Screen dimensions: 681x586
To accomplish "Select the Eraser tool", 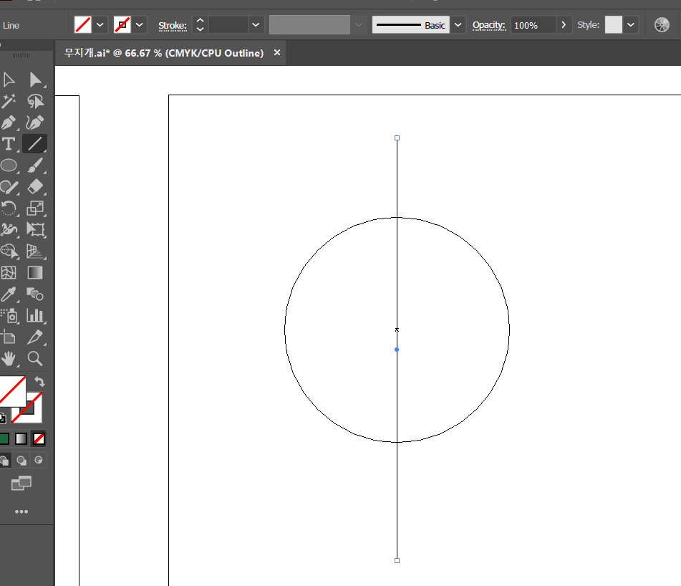I will pyautogui.click(x=35, y=187).
